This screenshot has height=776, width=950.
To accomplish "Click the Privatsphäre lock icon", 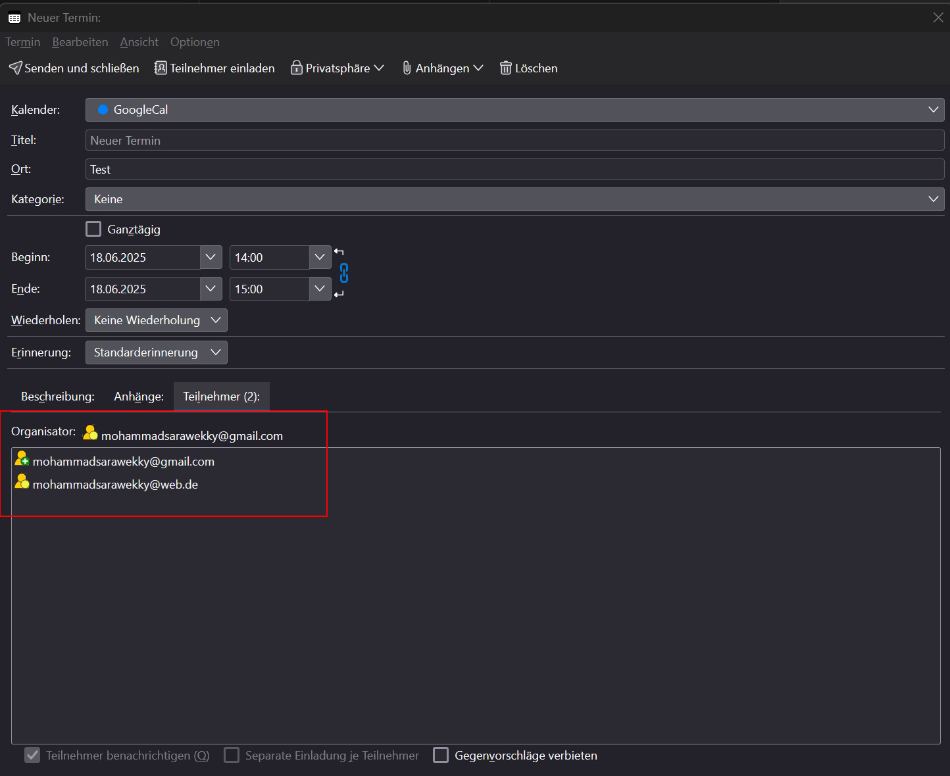I will (296, 68).
